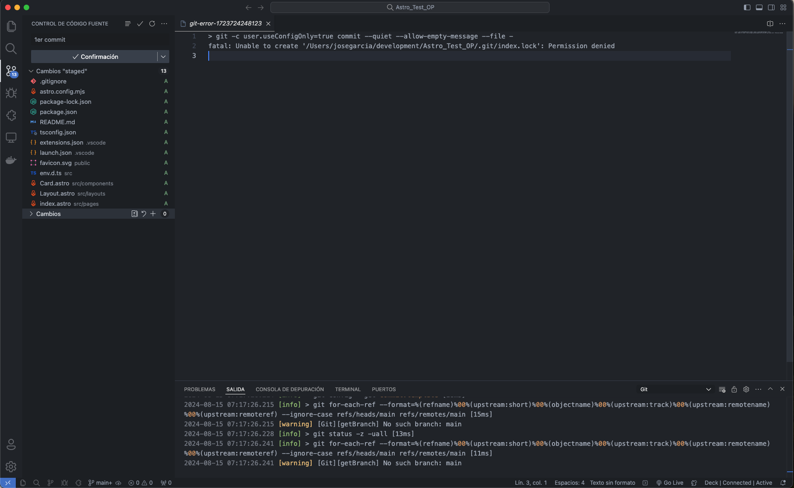The height and width of the screenshot is (488, 794).
Task: Open the Explorer view in activity bar
Action: coord(11,26)
